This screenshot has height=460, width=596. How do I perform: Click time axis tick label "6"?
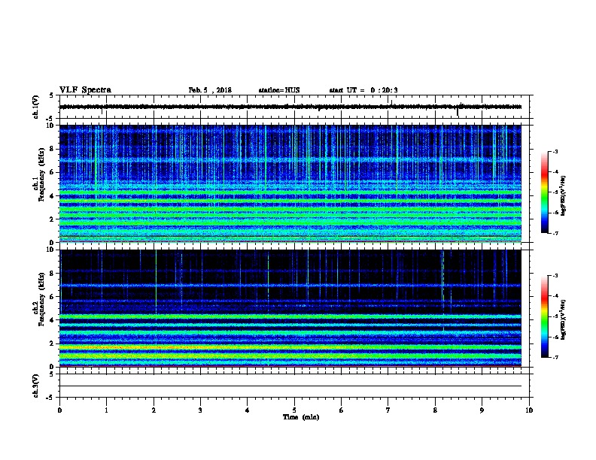[x=342, y=410]
